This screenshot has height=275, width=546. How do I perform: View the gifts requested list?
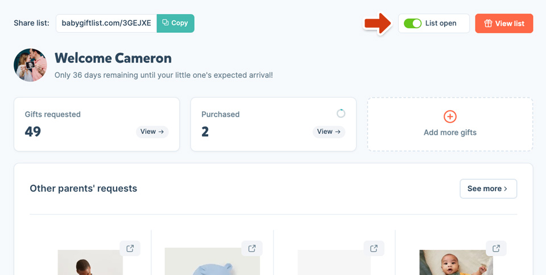pos(152,132)
